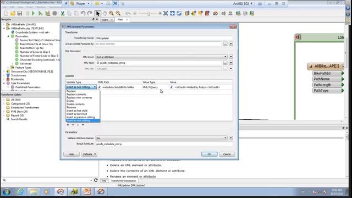Screen dimensions: 352x198
Task: Click the Cut scissors icon
Action: pyautogui.click(x=62, y=13)
